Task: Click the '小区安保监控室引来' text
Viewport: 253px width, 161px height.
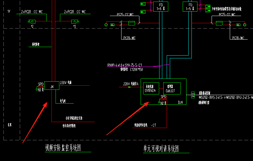Action: click(x=74, y=118)
